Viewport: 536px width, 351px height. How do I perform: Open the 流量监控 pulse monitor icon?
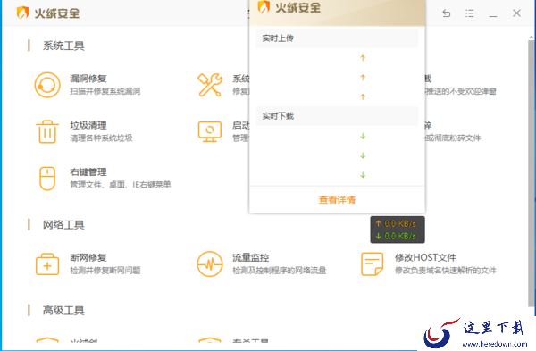click(x=210, y=263)
